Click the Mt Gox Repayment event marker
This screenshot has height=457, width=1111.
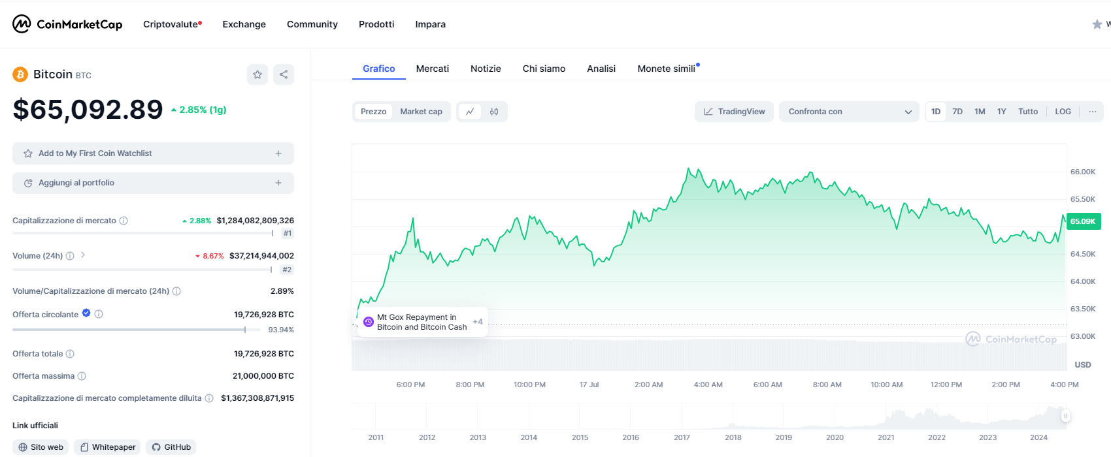click(x=369, y=322)
